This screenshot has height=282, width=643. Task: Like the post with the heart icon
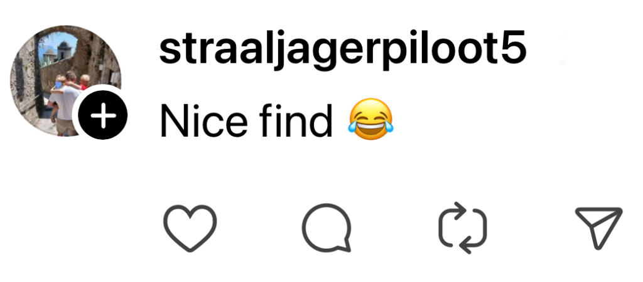click(x=190, y=228)
